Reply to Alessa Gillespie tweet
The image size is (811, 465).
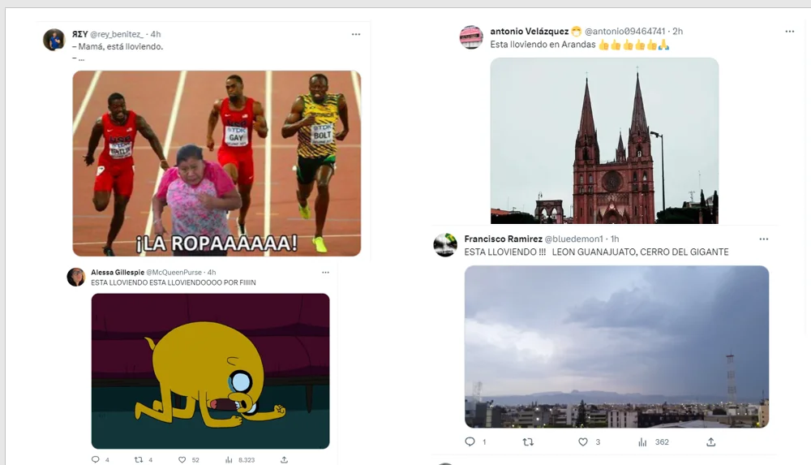tap(95, 459)
